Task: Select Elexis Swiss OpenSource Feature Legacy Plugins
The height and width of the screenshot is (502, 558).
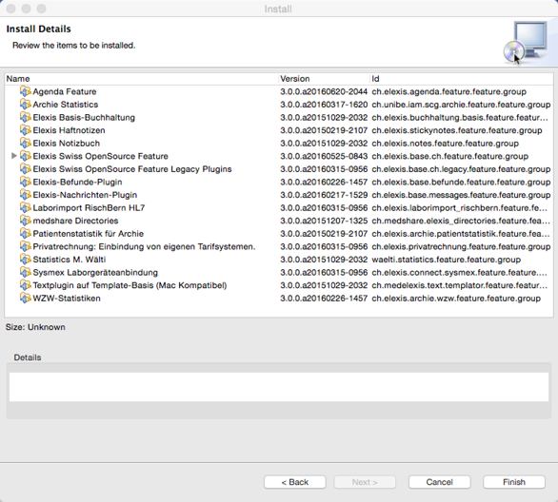Action: point(132,169)
